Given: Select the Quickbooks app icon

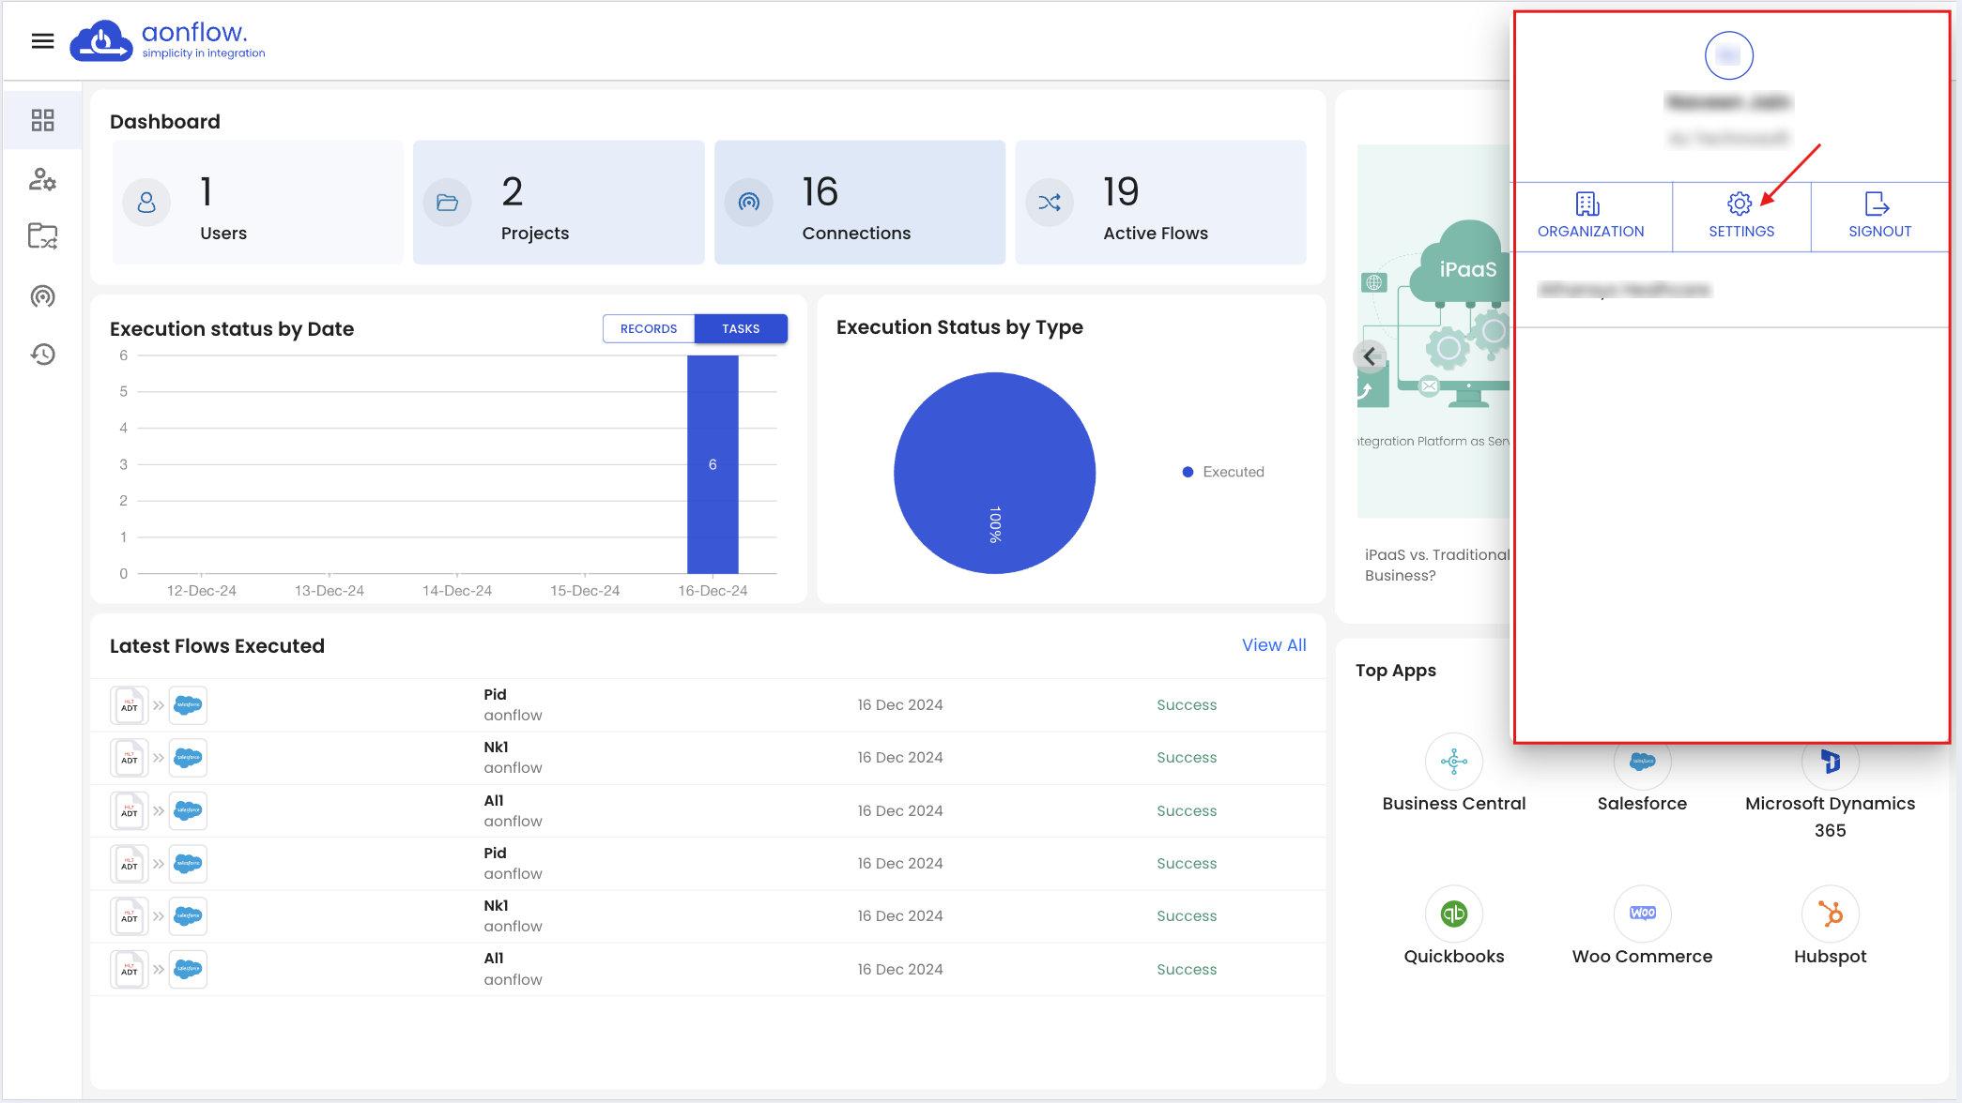Looking at the screenshot, I should 1453,914.
